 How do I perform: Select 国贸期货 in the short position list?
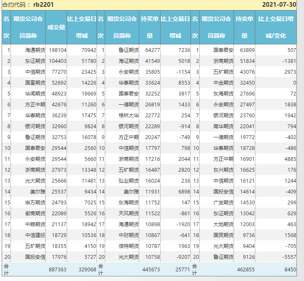(223, 235)
